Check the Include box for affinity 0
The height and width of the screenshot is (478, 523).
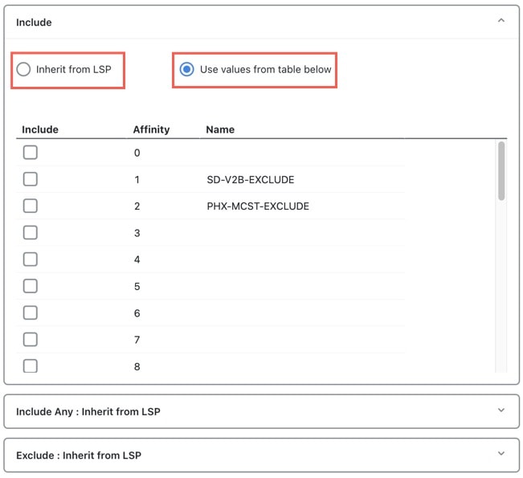click(31, 153)
